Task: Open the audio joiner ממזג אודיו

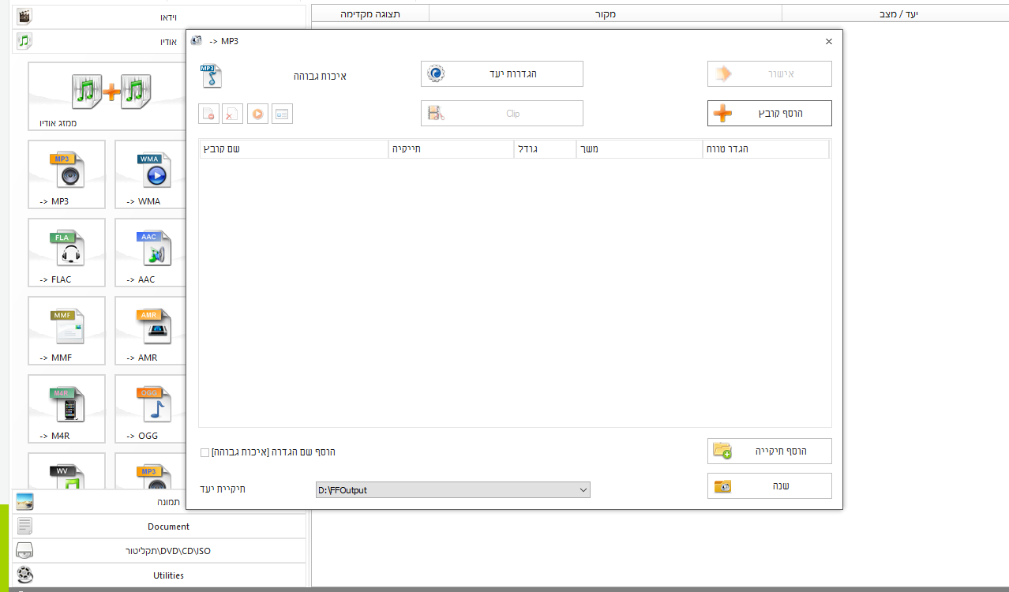Action: 107,96
